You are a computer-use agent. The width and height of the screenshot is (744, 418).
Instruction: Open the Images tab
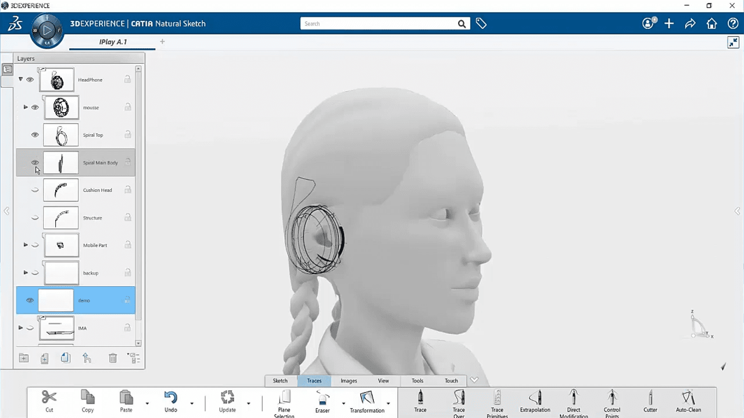point(349,381)
